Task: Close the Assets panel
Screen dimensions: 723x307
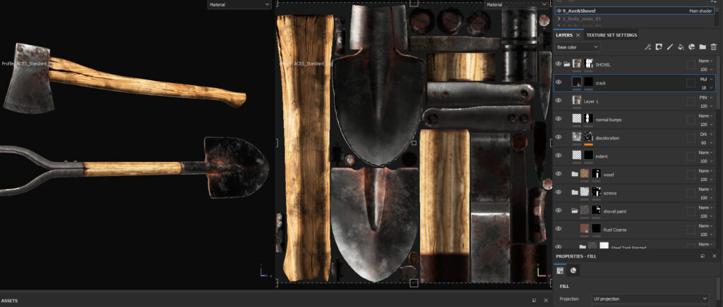Action: tap(546, 300)
